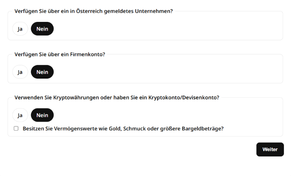Click the Firmenkonto question heading
Screen dimensions: 291x176
(60, 54)
